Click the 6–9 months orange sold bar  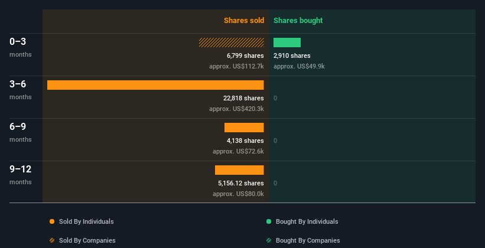coord(244,128)
